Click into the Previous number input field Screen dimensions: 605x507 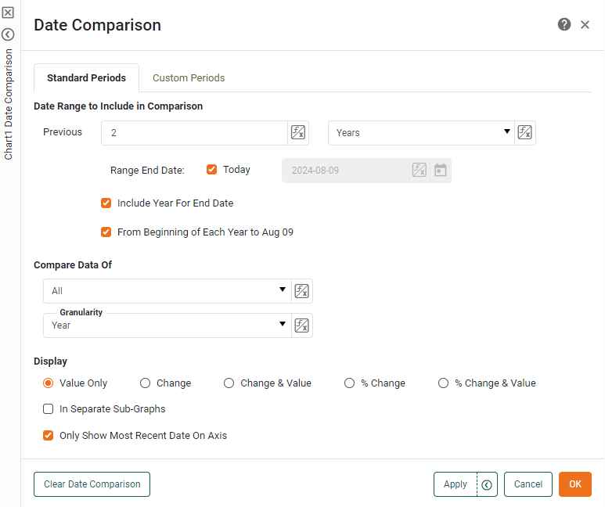coord(194,133)
